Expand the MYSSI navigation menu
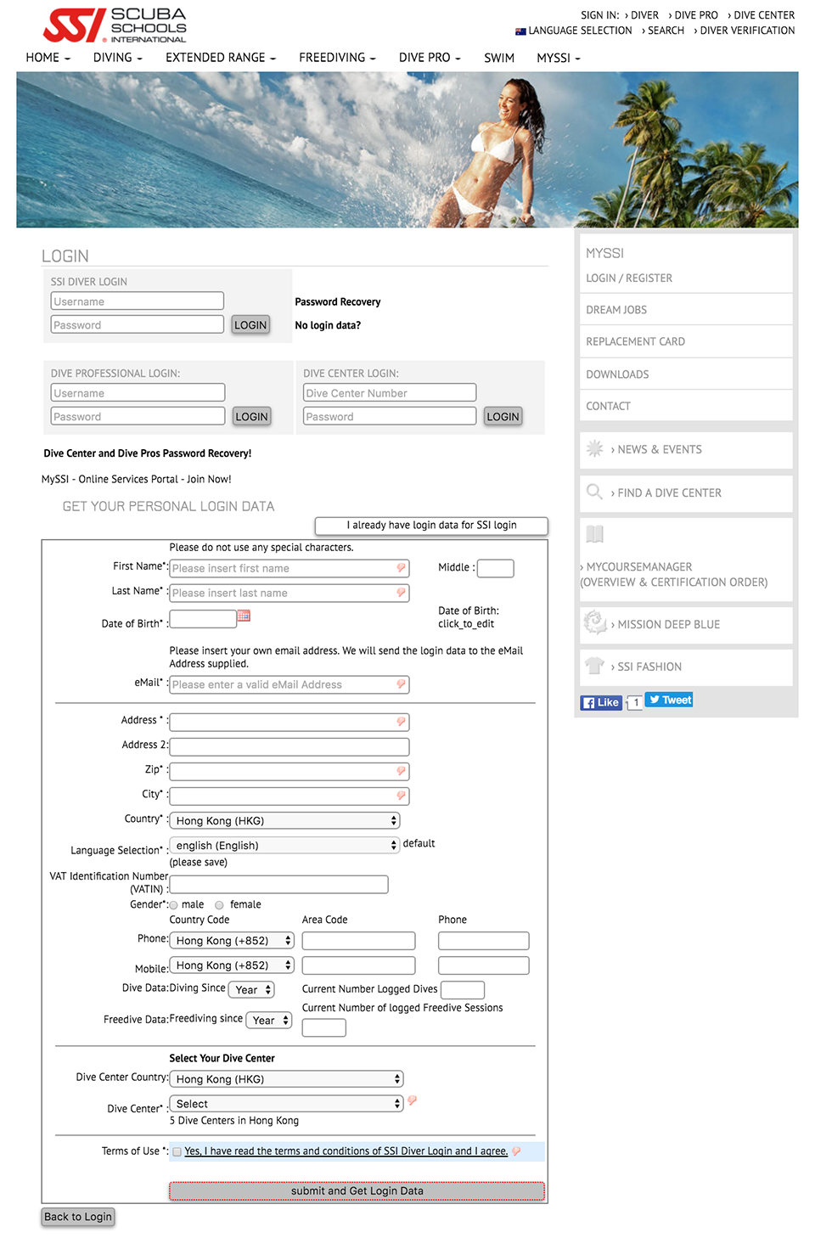 pyautogui.click(x=558, y=58)
